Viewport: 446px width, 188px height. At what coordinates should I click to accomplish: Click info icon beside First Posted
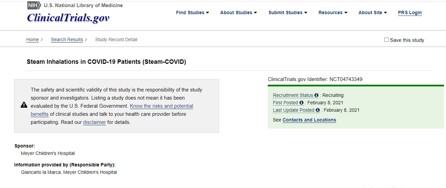[301, 103]
